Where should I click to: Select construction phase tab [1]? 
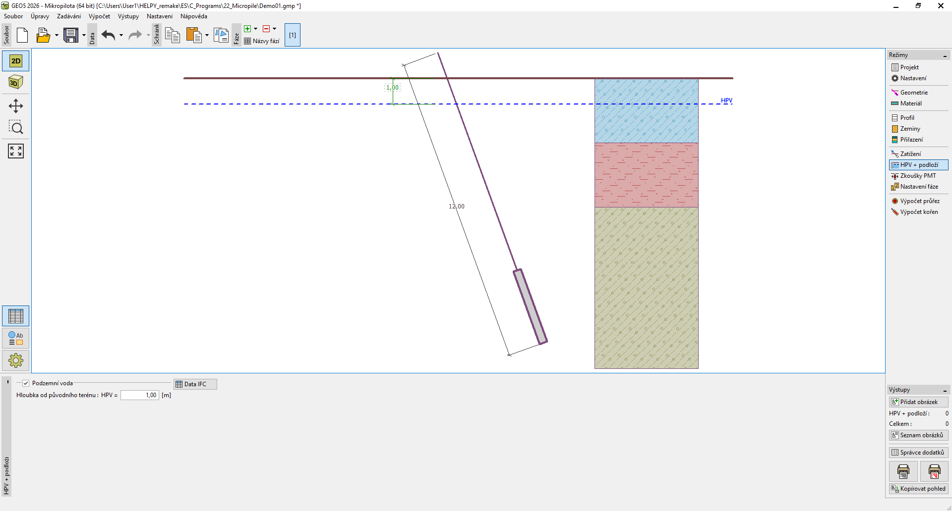[x=293, y=35]
